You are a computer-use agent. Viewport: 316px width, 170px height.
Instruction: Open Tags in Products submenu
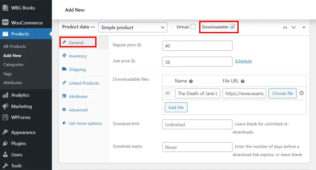click(x=7, y=74)
